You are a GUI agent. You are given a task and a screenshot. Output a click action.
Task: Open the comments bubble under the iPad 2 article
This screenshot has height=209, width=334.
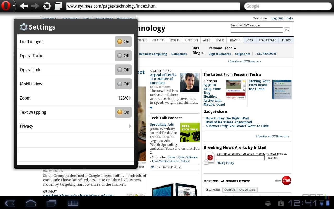(x=151, y=108)
